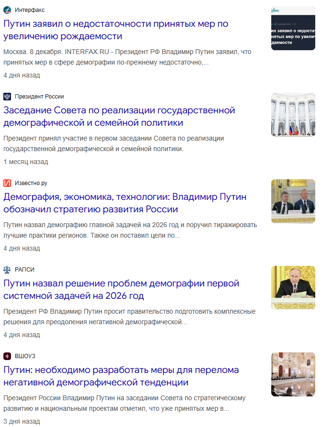
Task: Open headline on перелома негативной демографической тенденции
Action: tap(121, 376)
